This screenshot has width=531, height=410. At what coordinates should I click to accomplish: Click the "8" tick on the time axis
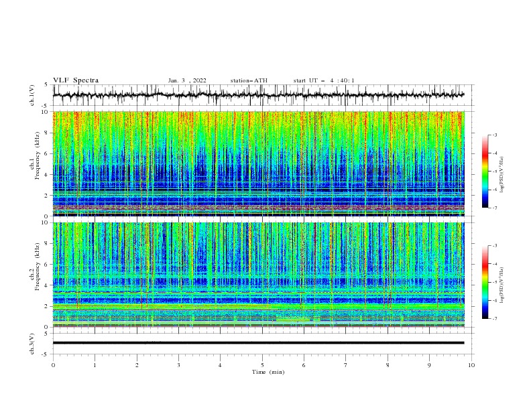click(388, 365)
